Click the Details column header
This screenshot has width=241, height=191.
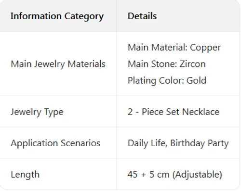142,16
